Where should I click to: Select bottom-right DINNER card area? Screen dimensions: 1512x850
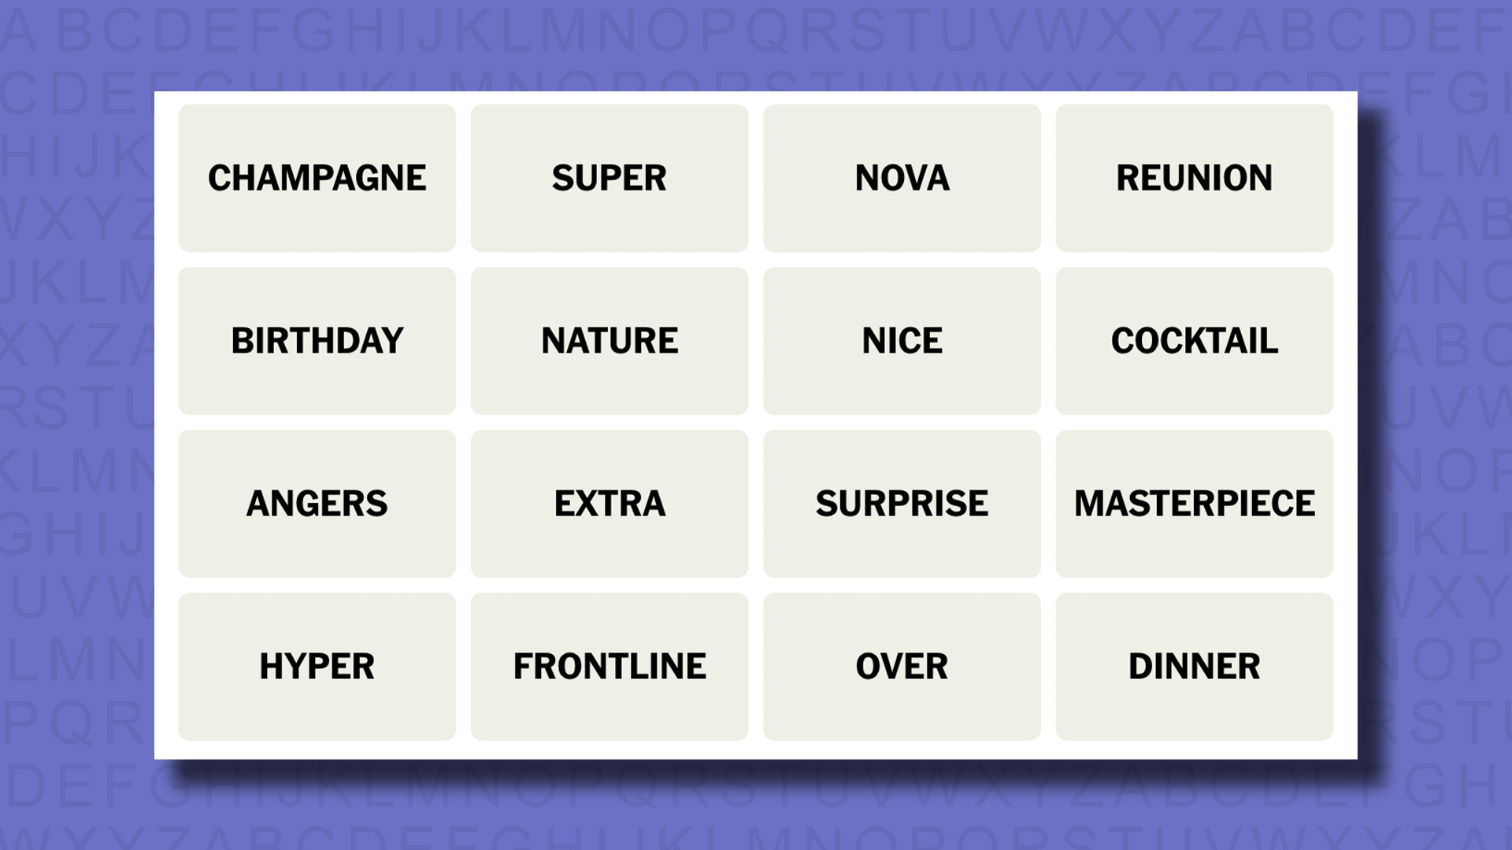[1194, 665]
